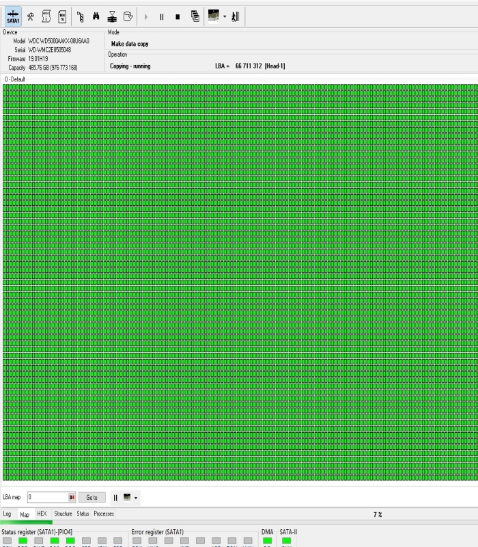This screenshot has width=478, height=547.
Task: Click the green DMA indicator light
Action: coord(267,541)
